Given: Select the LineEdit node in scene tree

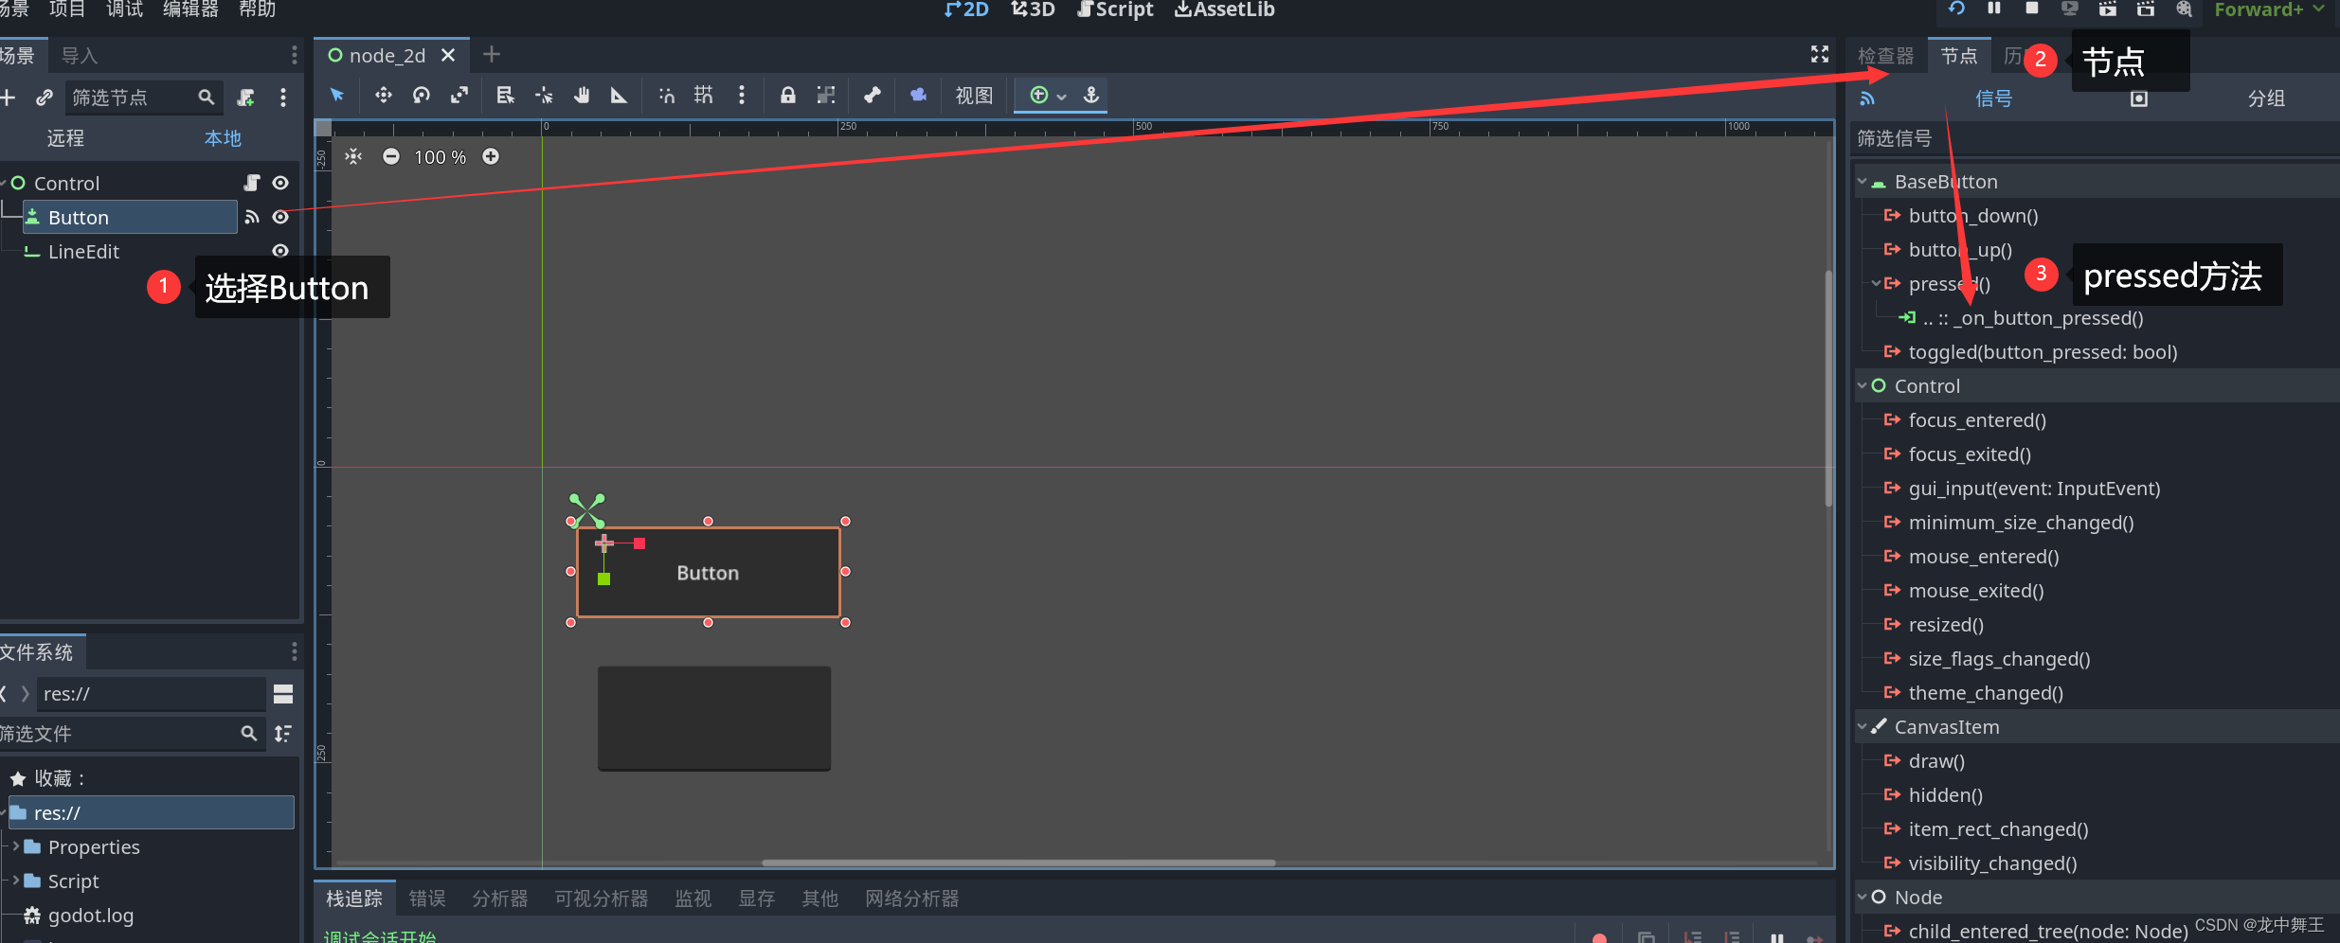Looking at the screenshot, I should click(x=83, y=252).
